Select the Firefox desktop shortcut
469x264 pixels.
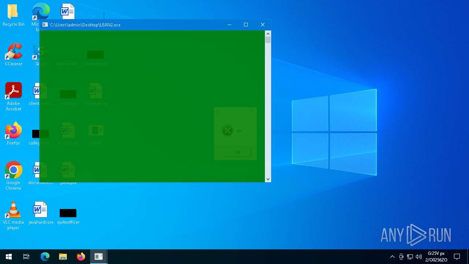point(13,134)
